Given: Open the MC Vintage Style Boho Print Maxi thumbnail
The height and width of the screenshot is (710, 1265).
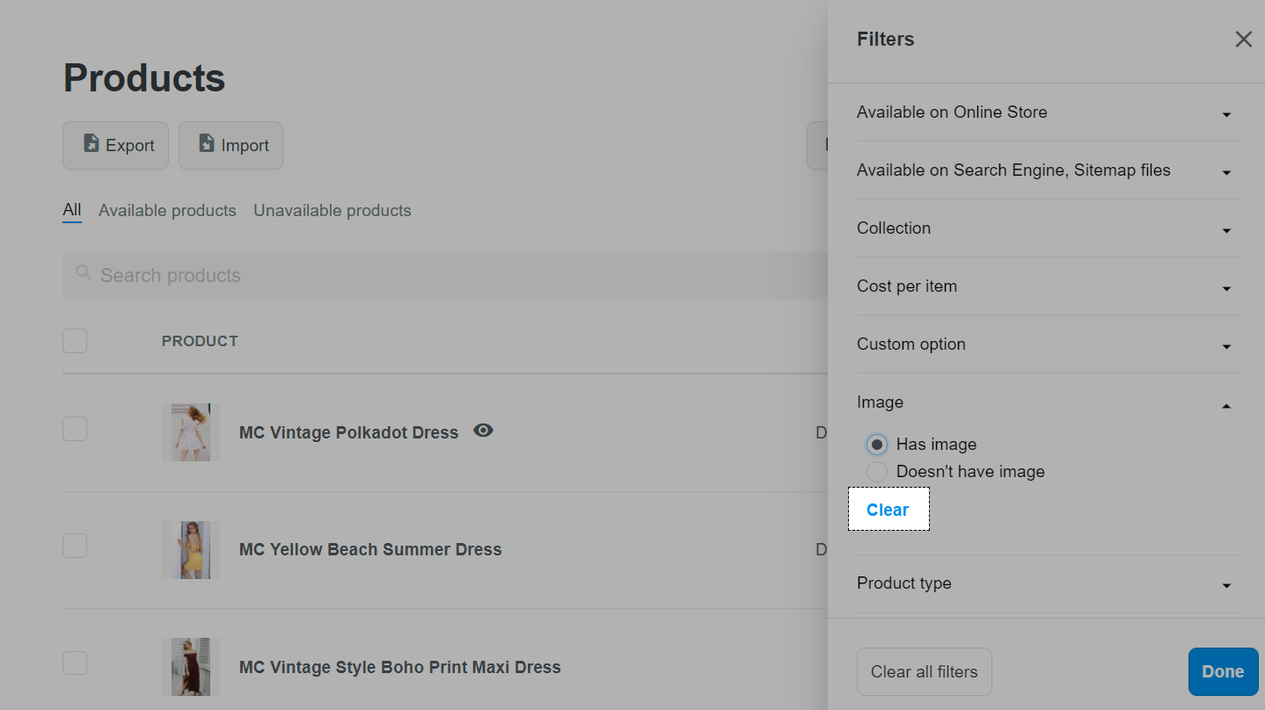Looking at the screenshot, I should pyautogui.click(x=191, y=667).
